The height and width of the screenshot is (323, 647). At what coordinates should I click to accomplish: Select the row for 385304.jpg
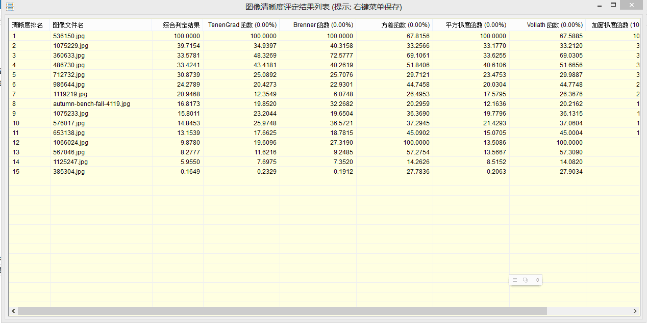(x=68, y=172)
